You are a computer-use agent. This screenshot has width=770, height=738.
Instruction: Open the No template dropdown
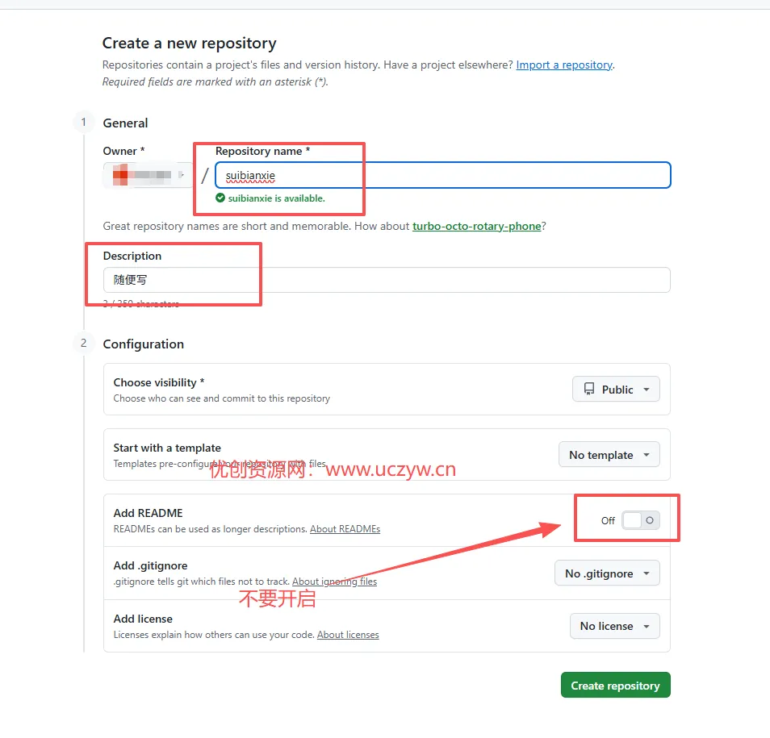pyautogui.click(x=609, y=455)
